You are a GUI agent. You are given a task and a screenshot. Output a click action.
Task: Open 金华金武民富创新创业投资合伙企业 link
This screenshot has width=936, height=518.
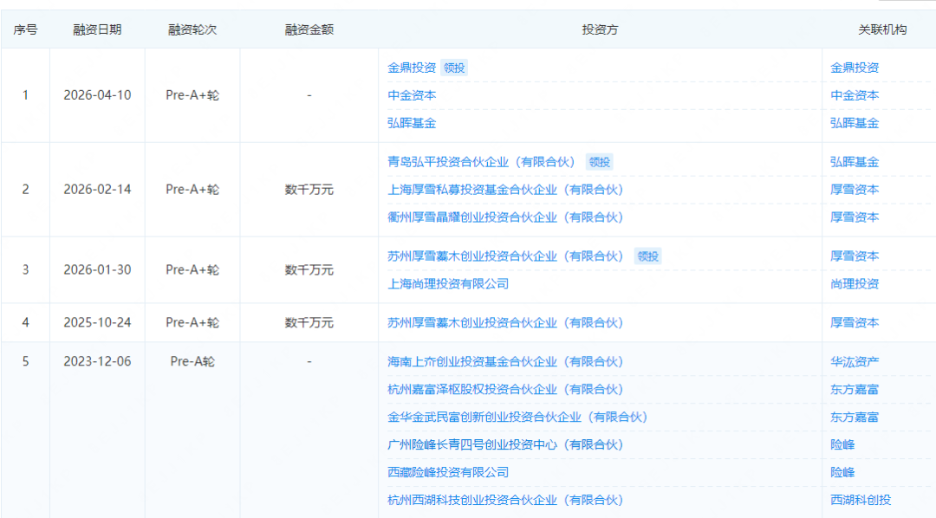tap(517, 418)
